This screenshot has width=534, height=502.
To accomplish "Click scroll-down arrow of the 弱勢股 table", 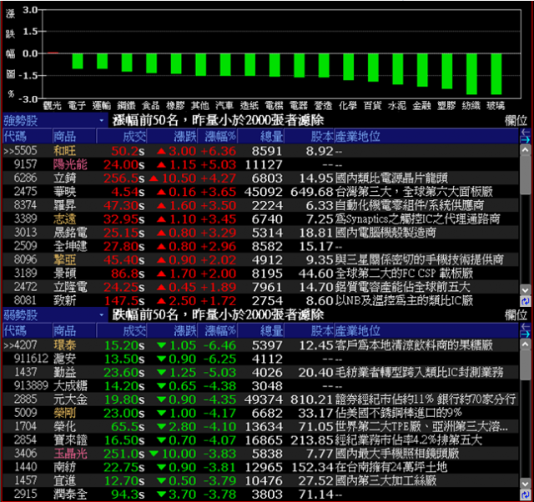I will [525, 484].
